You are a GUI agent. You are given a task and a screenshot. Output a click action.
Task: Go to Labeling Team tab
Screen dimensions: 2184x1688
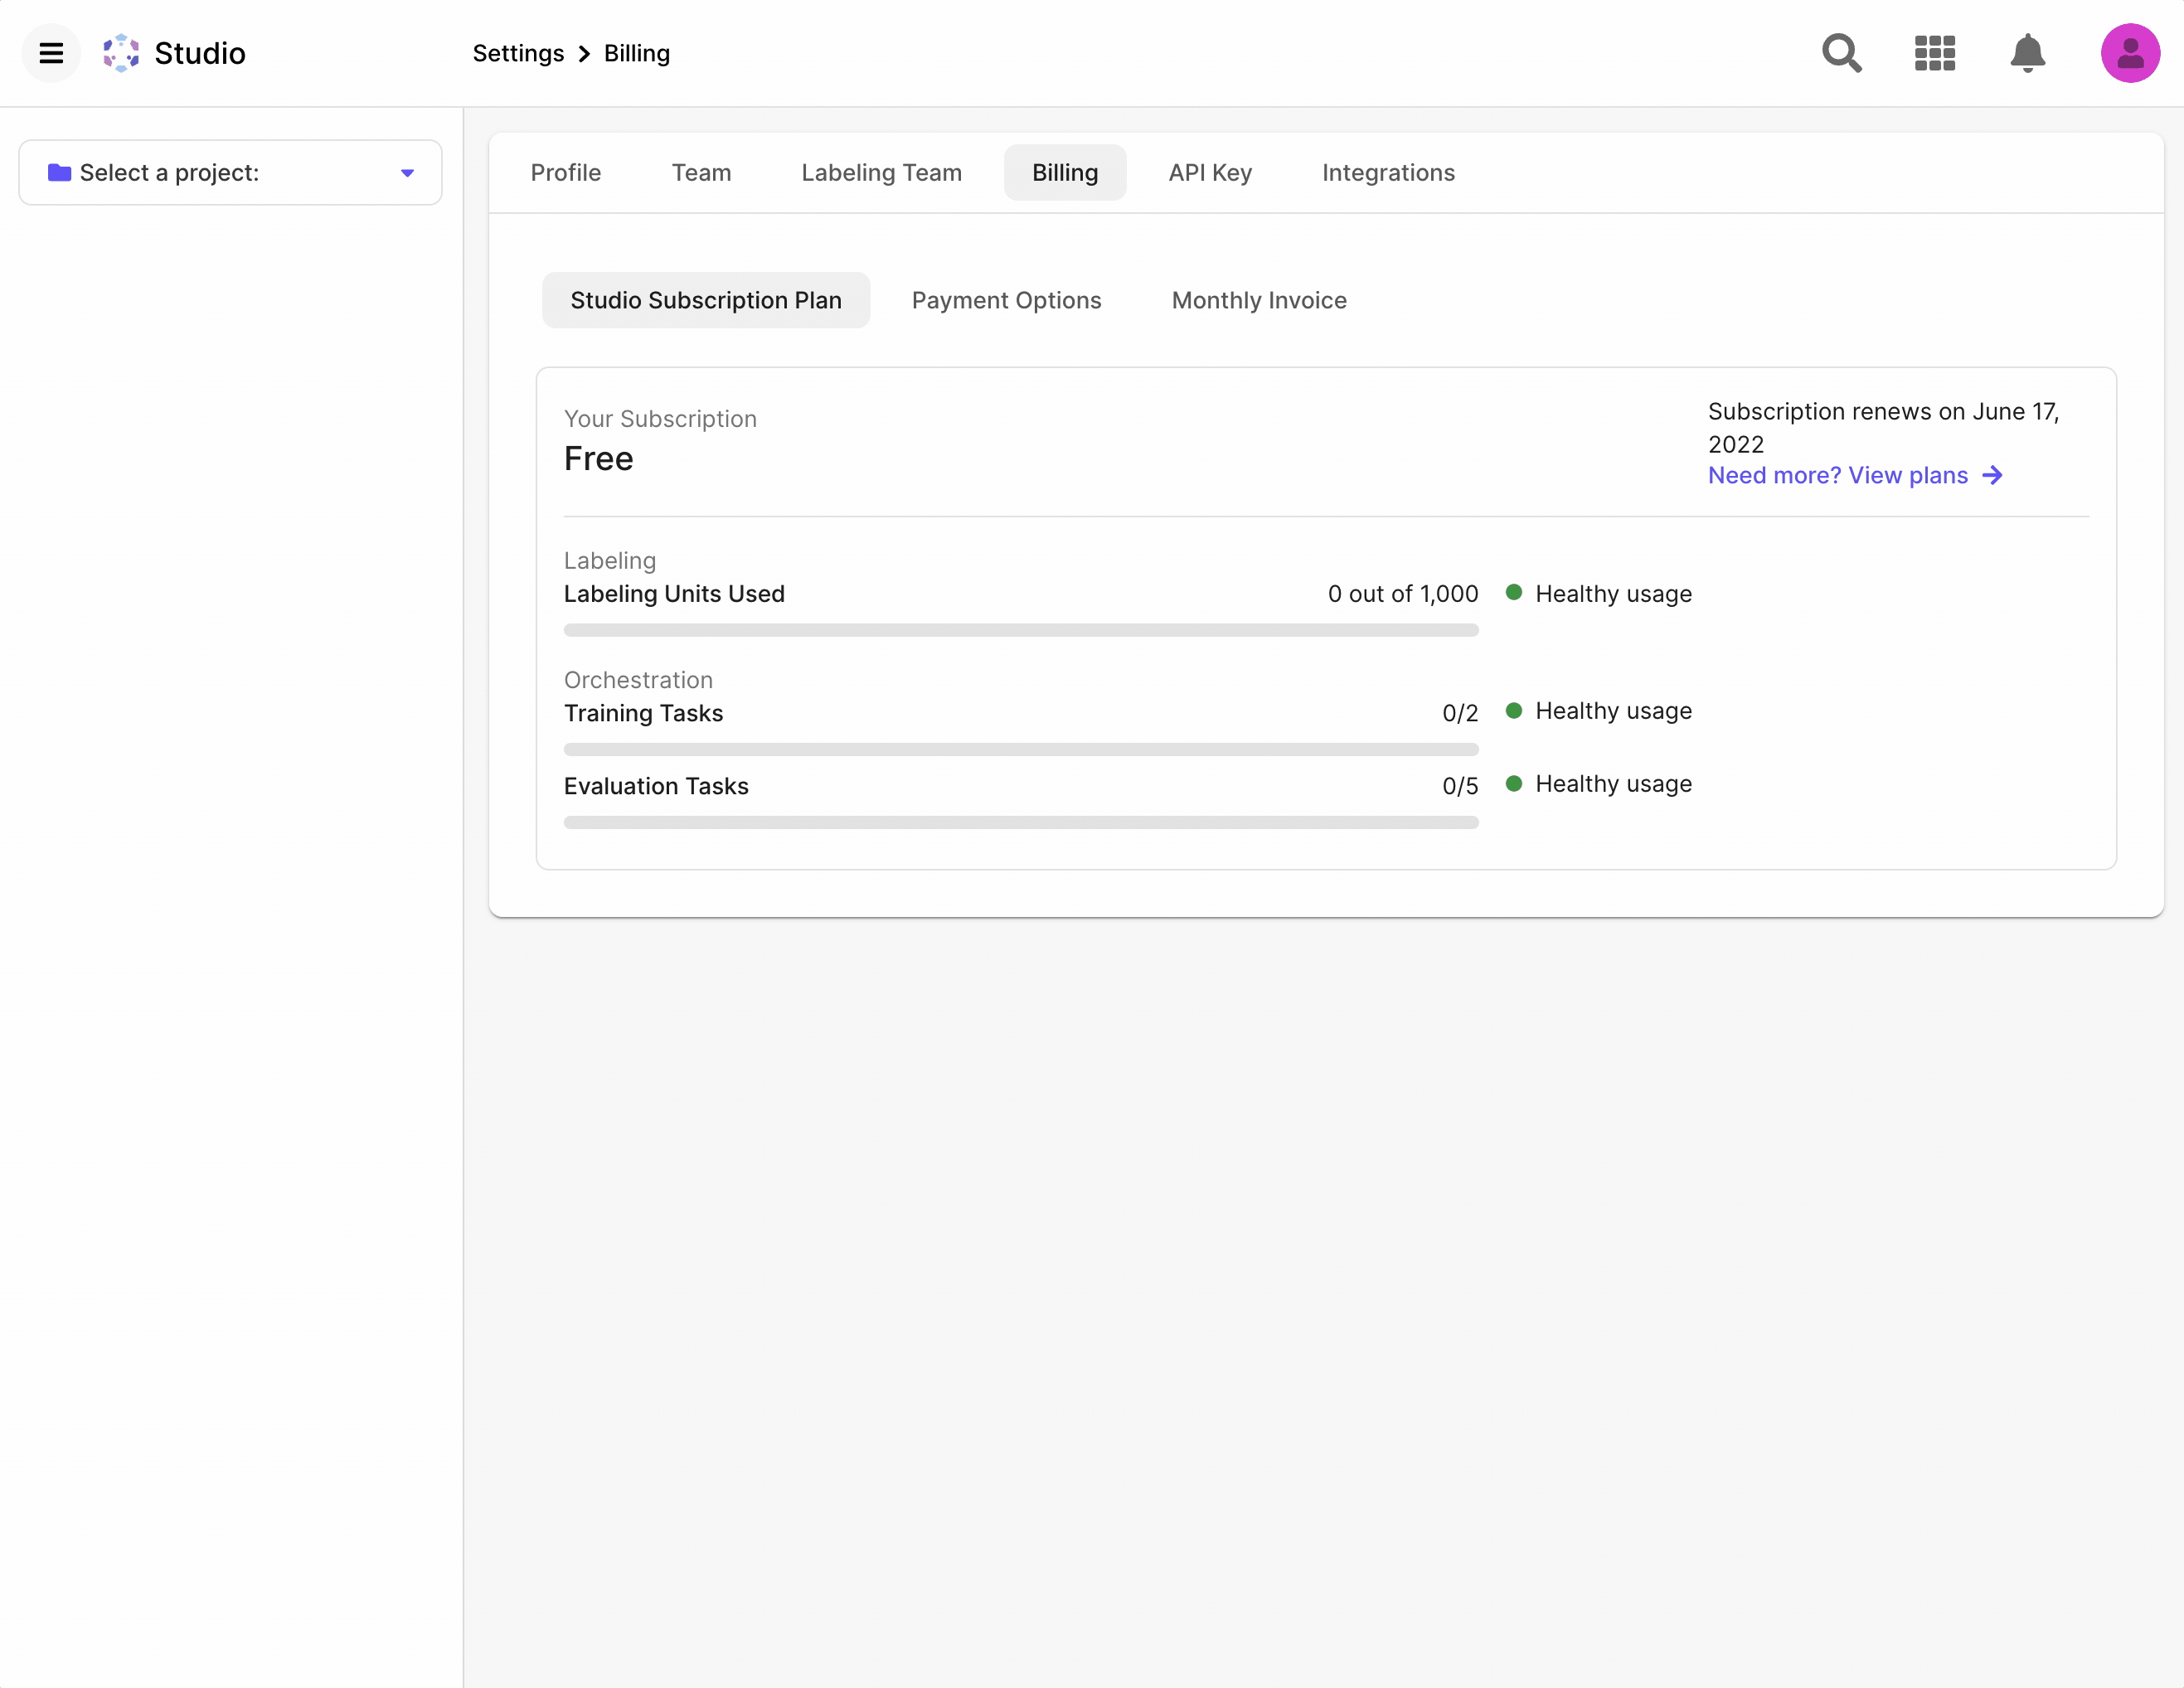pyautogui.click(x=881, y=173)
